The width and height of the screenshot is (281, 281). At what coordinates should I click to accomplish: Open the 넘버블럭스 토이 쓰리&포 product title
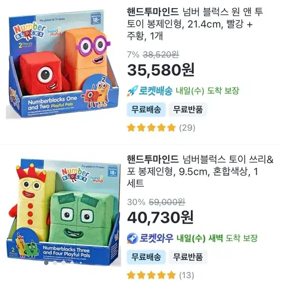point(200,171)
